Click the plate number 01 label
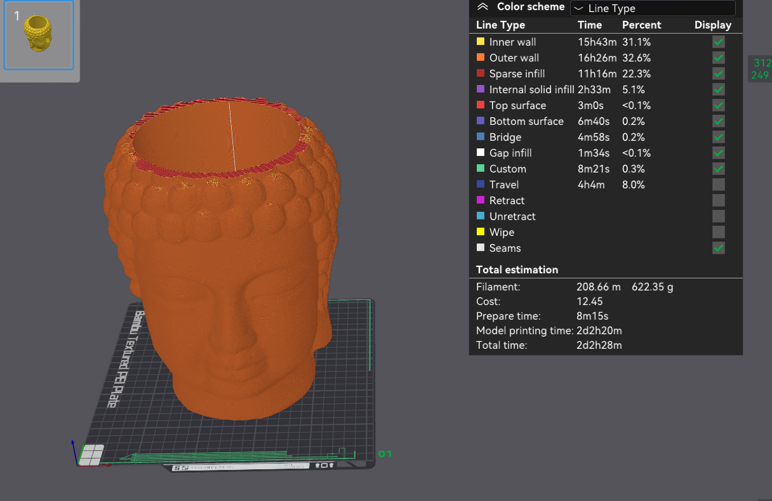 click(x=385, y=453)
